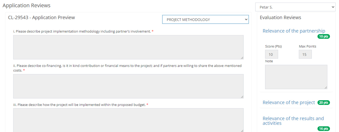Grab the resize handle of the budget text area
The image size is (339, 132).
tap(242, 130)
